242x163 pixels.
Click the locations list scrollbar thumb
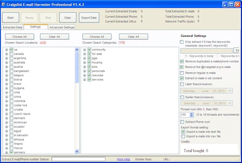77,67
